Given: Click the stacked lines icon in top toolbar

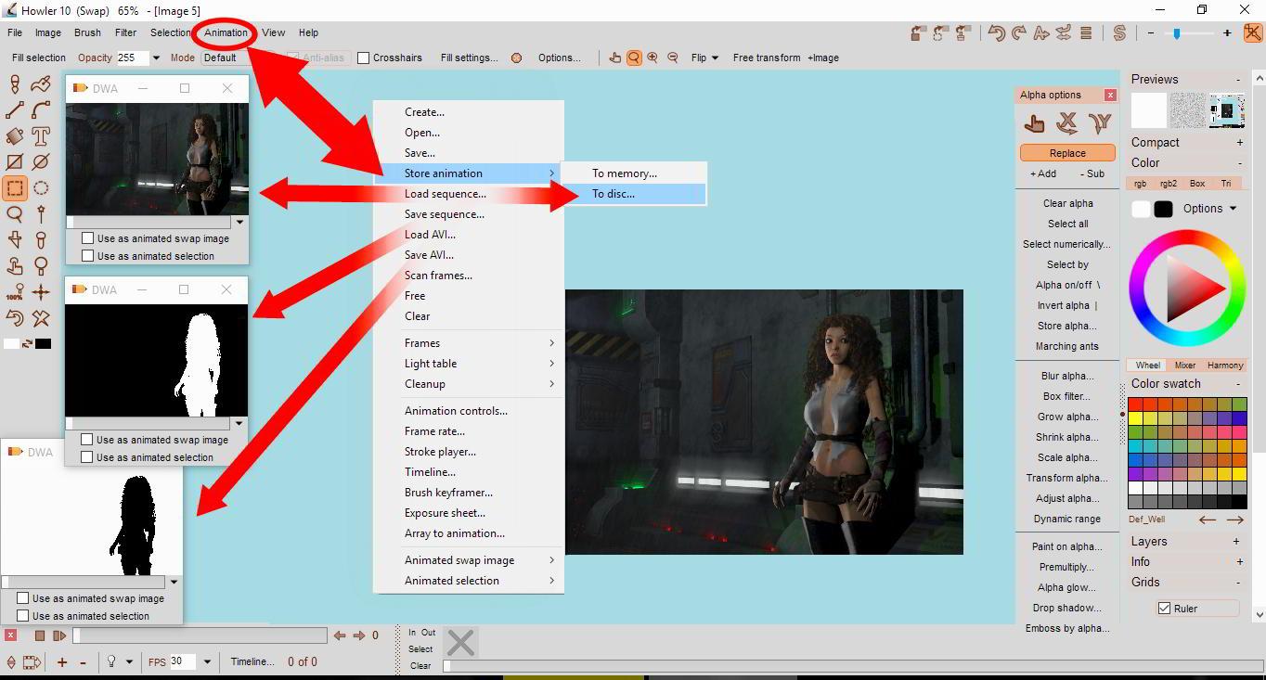Looking at the screenshot, I should [x=1086, y=33].
